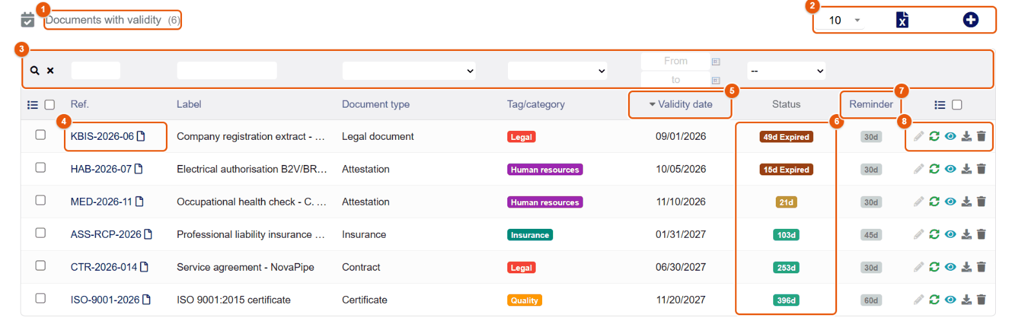
Task: Sort by Ref. column header
Action: pos(79,104)
